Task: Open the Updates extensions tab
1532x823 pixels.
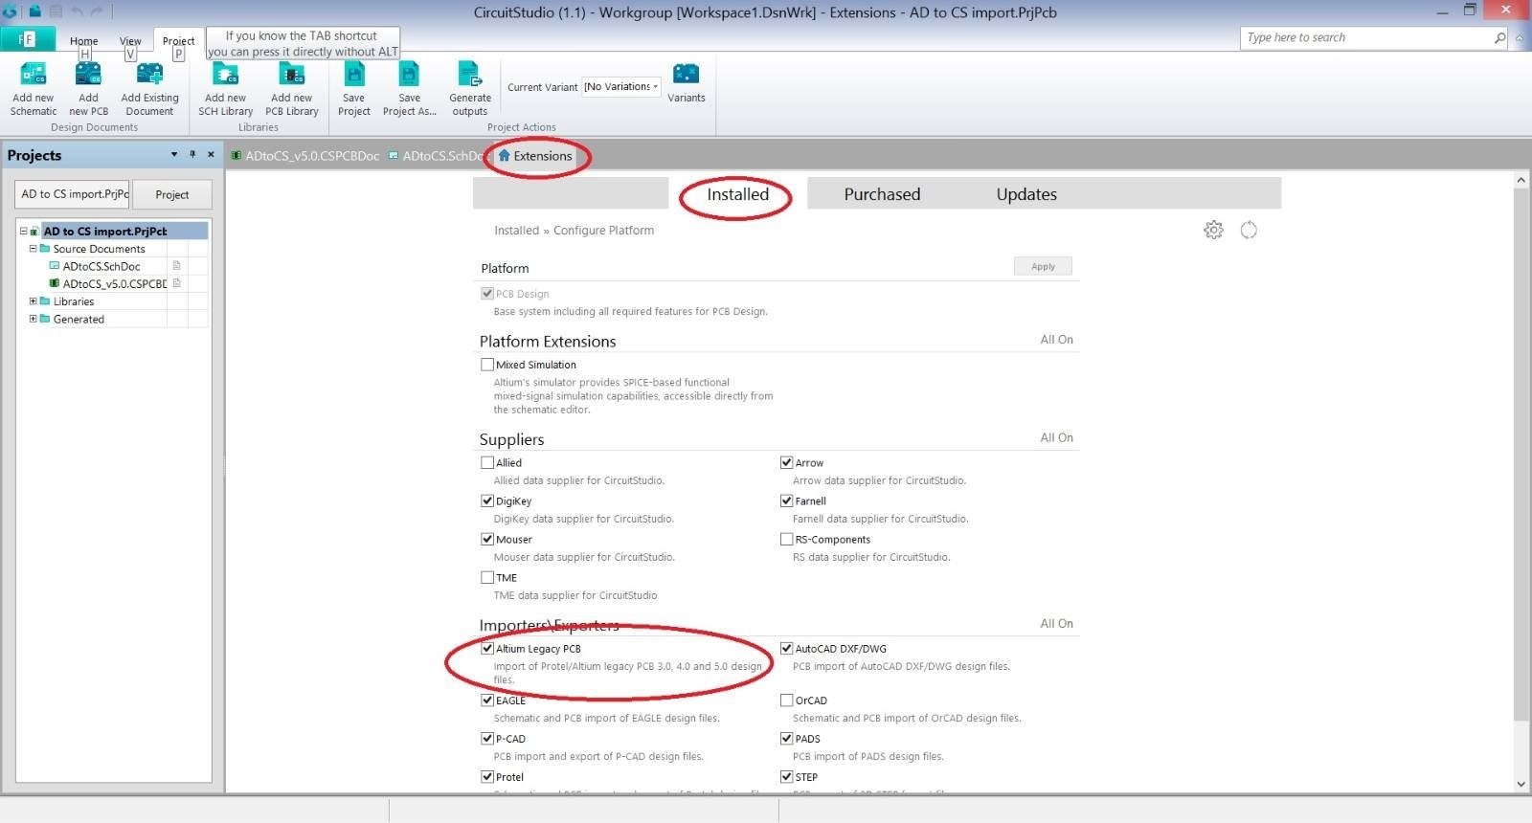Action: (1026, 194)
